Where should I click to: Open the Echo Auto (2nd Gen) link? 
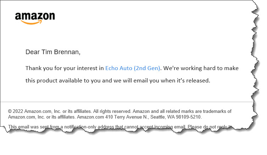click(133, 68)
